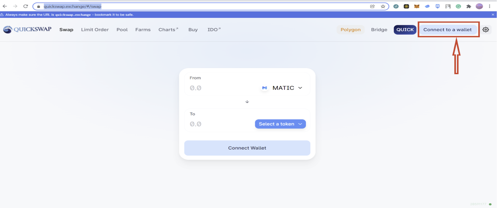497x208 pixels.
Task: Click the green status dot at bottom
Action: (490, 204)
